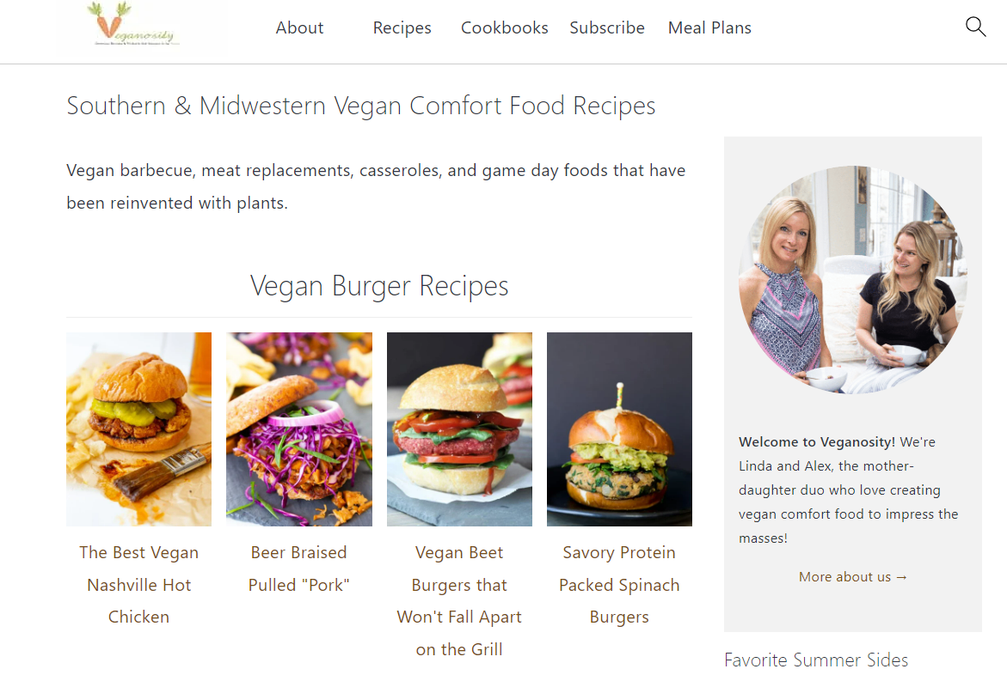The height and width of the screenshot is (675, 1007).
Task: Select the Favorite Summer Sides heading
Action: [815, 660]
